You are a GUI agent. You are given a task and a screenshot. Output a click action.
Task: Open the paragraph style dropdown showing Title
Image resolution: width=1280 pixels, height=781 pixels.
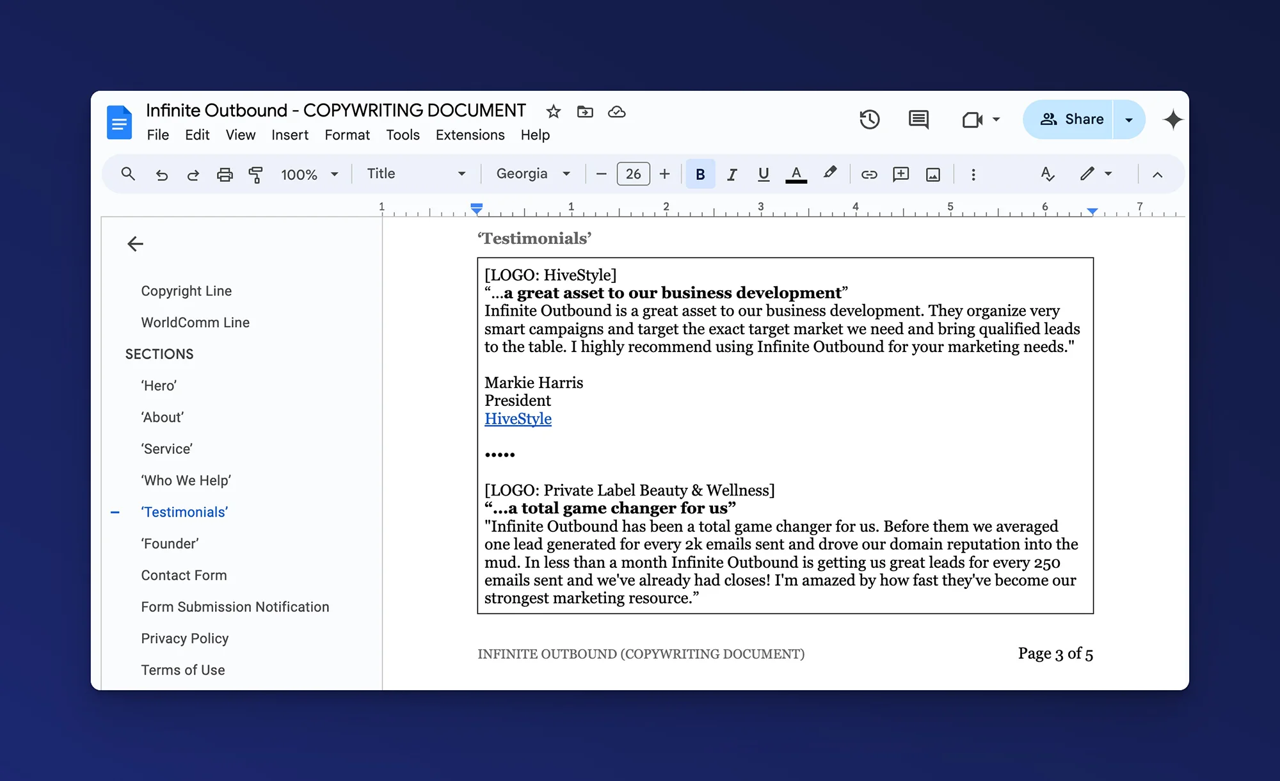click(x=416, y=174)
